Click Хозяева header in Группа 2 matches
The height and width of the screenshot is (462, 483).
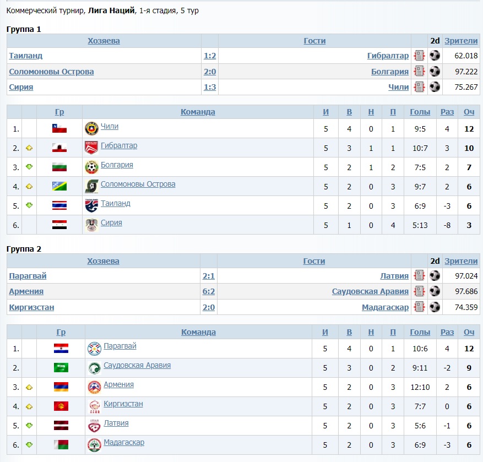pyautogui.click(x=103, y=261)
